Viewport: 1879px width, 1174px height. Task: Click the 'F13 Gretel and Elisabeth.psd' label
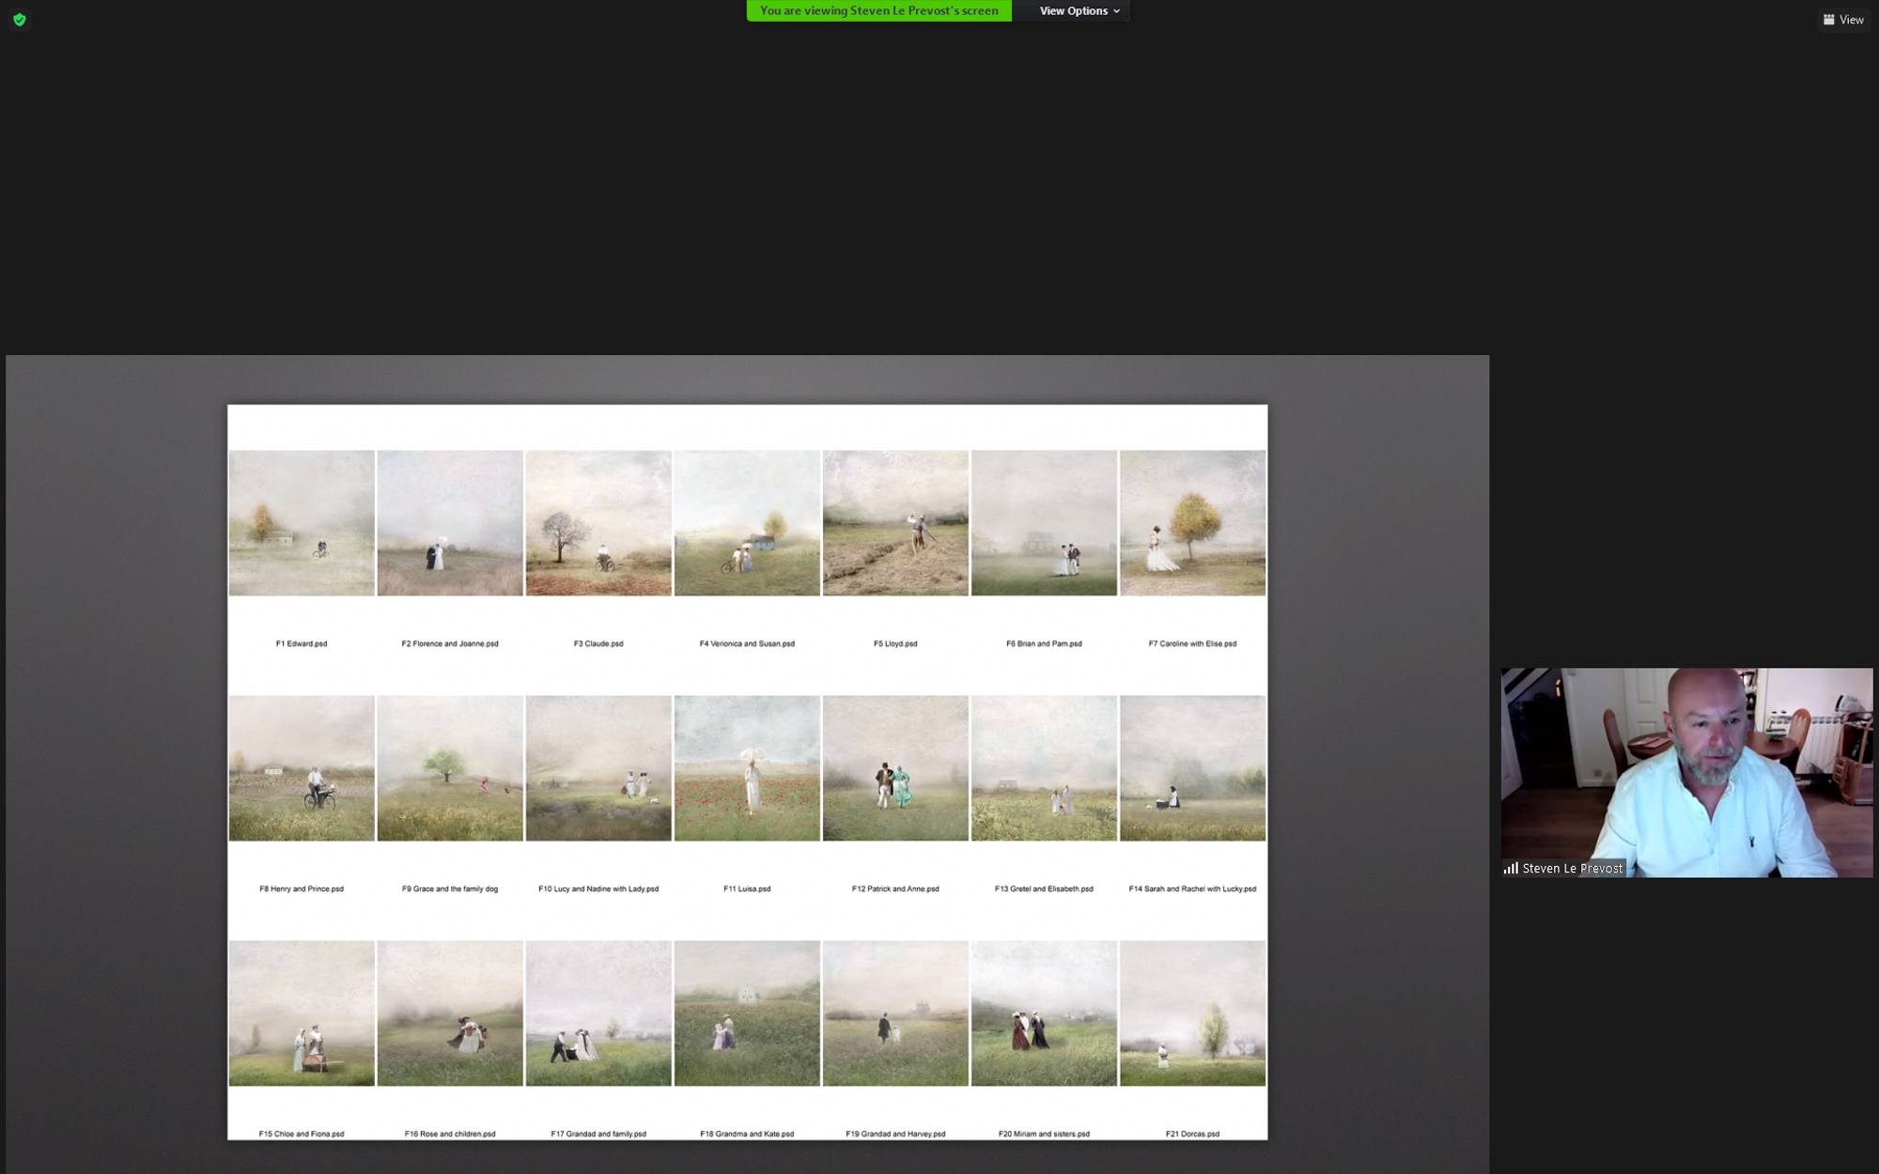1044,888
